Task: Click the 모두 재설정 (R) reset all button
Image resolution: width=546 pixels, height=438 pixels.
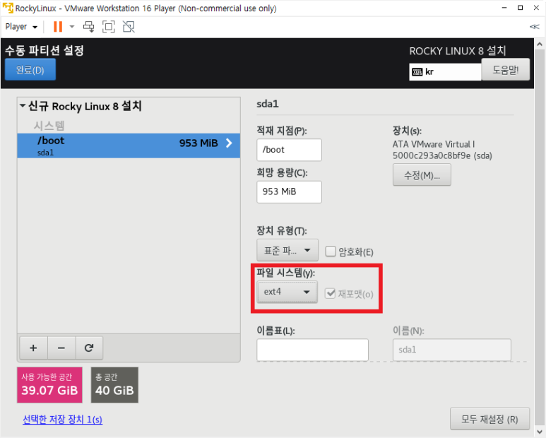Action: tap(489, 419)
